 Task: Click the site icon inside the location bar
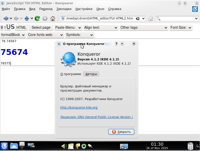[x=63, y=18]
